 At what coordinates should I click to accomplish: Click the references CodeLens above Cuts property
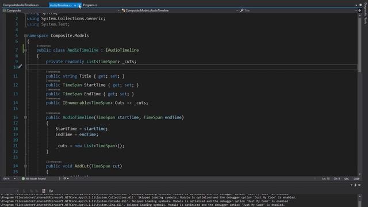click(53, 98)
